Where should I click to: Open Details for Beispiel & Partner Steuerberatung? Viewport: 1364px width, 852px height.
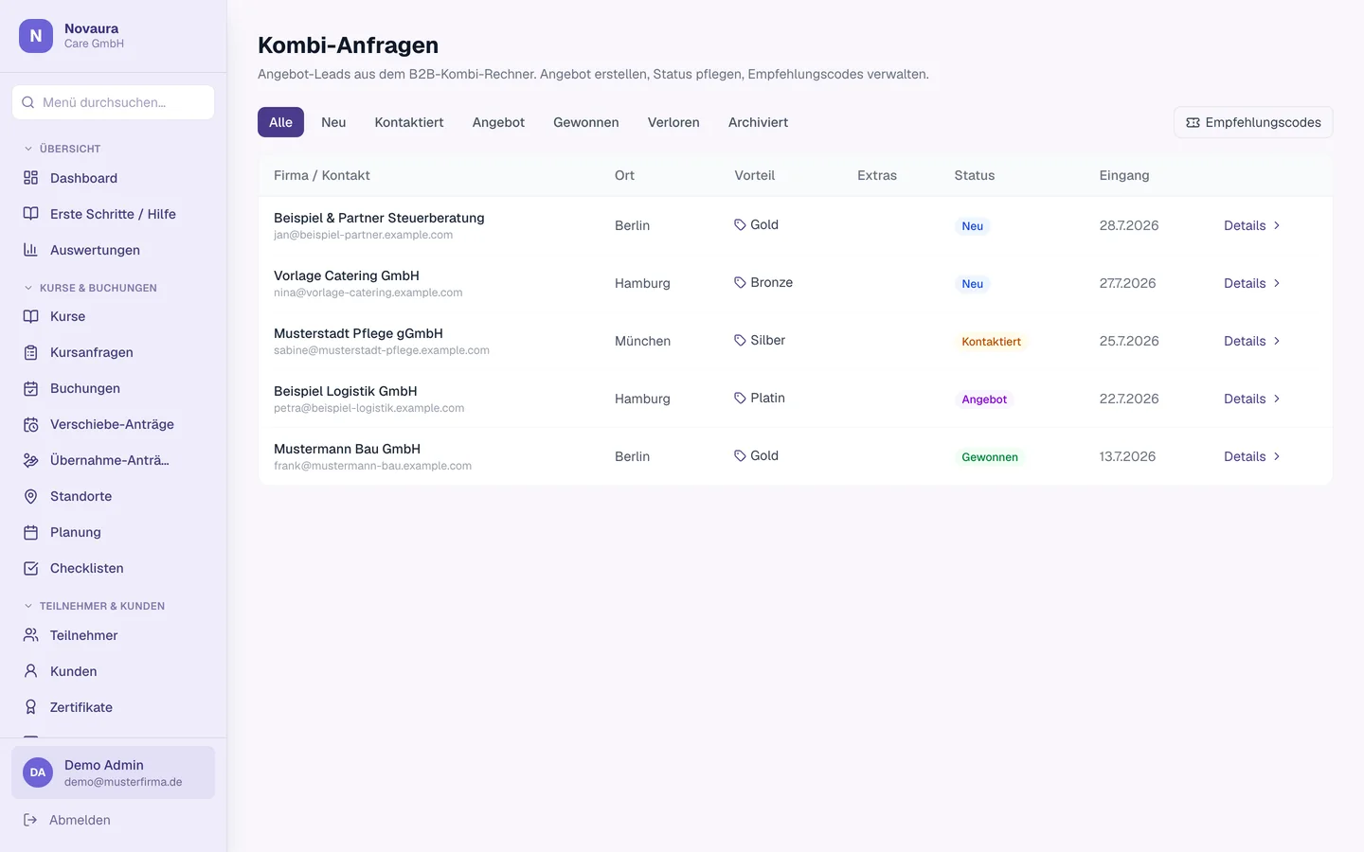click(1252, 225)
